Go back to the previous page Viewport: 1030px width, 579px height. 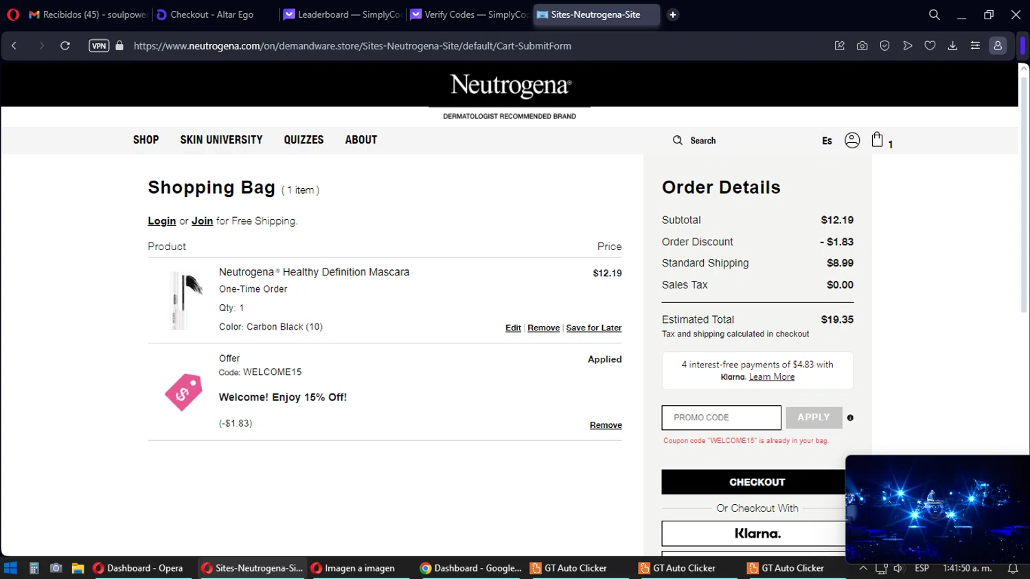14,46
